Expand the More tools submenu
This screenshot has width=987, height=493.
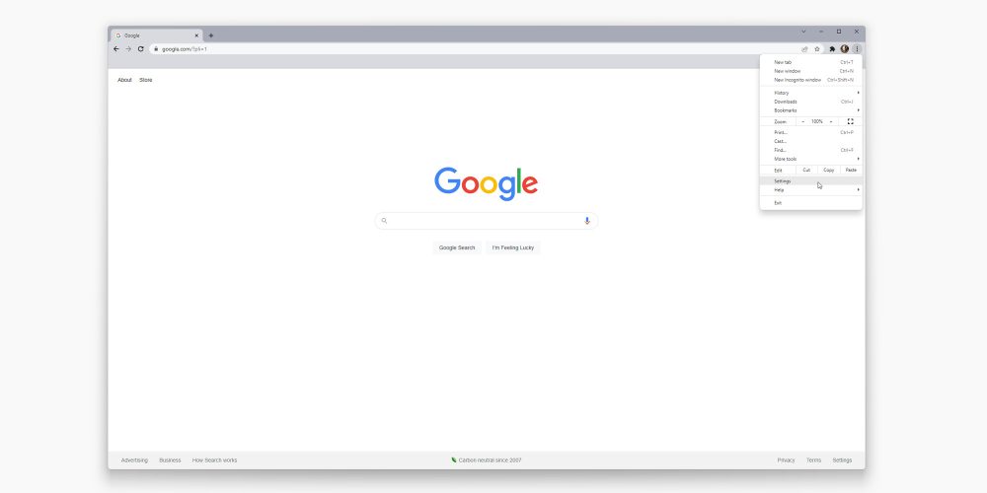pos(810,159)
